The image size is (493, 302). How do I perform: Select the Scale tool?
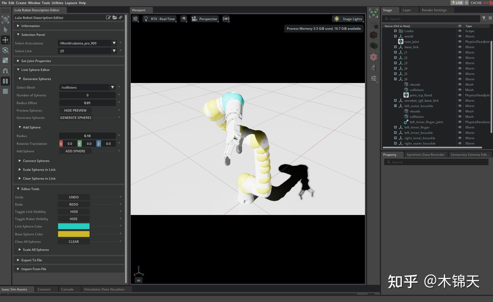[5, 60]
